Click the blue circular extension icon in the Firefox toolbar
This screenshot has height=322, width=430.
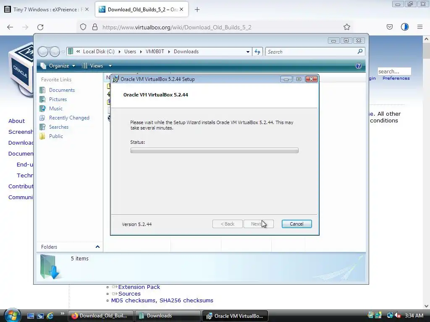pyautogui.click(x=405, y=27)
